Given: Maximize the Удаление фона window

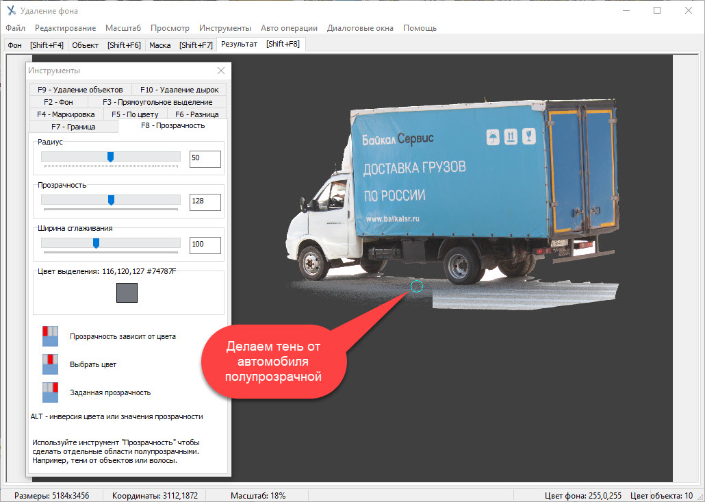Looking at the screenshot, I should pos(657,10).
